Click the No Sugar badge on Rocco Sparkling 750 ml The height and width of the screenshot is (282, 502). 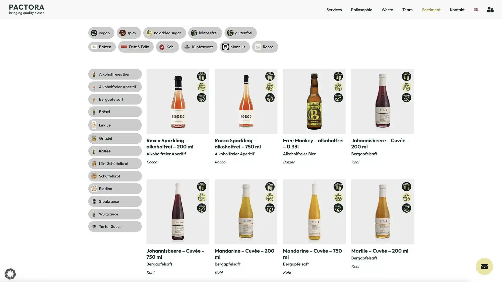coord(270,87)
